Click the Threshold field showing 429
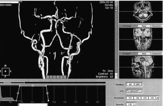Viewport: 163px width, 106px height. 145,98
